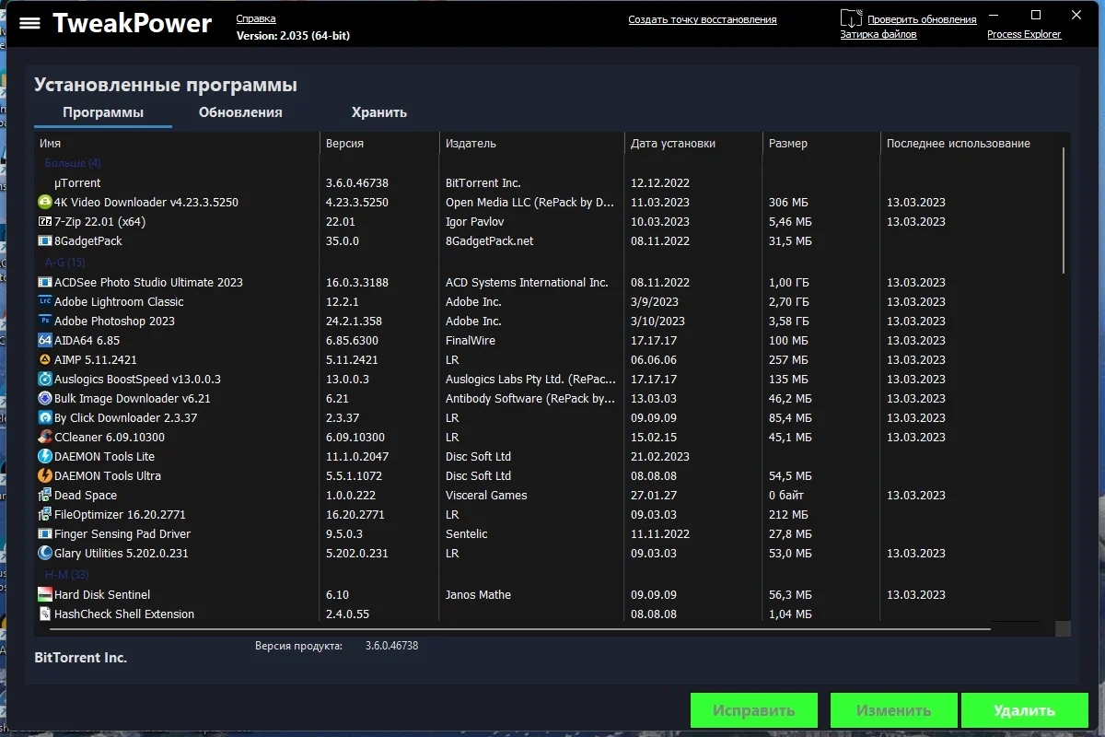Click the '8GadgetPack.net' publisher cell
Screen dimensions: 1105x737
tap(489, 240)
